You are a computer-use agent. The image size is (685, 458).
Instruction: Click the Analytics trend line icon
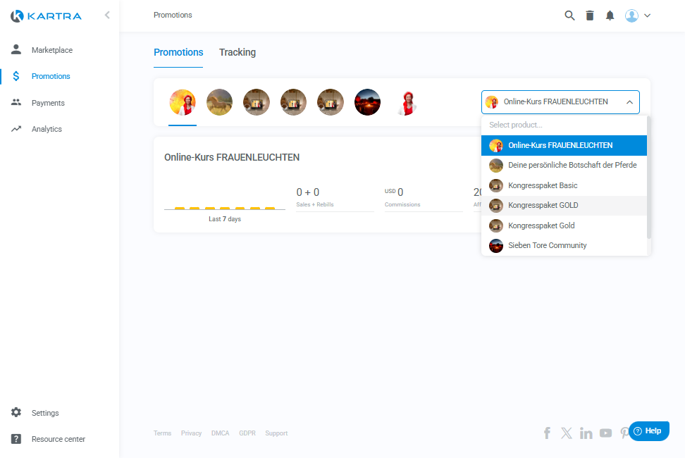[x=16, y=129]
